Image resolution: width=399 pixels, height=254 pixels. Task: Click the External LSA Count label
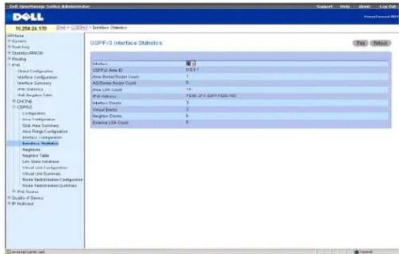[x=110, y=123]
